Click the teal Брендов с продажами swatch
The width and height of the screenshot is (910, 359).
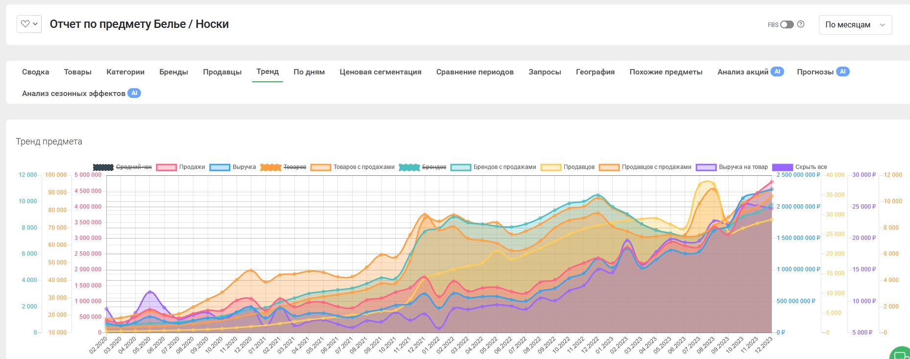pos(461,167)
